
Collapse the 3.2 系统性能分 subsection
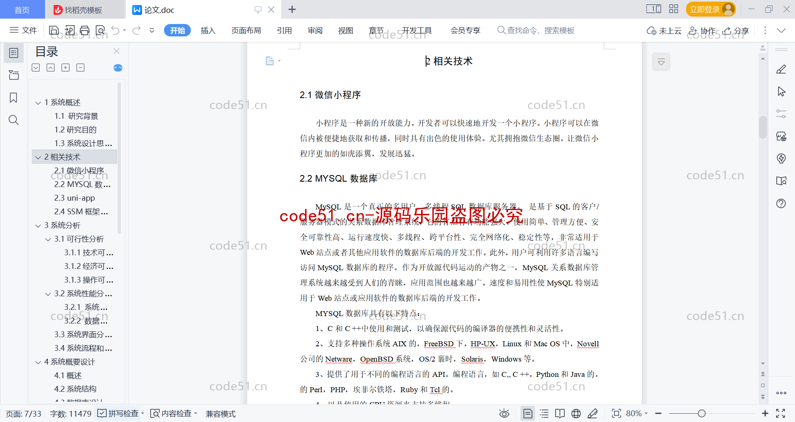click(48, 294)
